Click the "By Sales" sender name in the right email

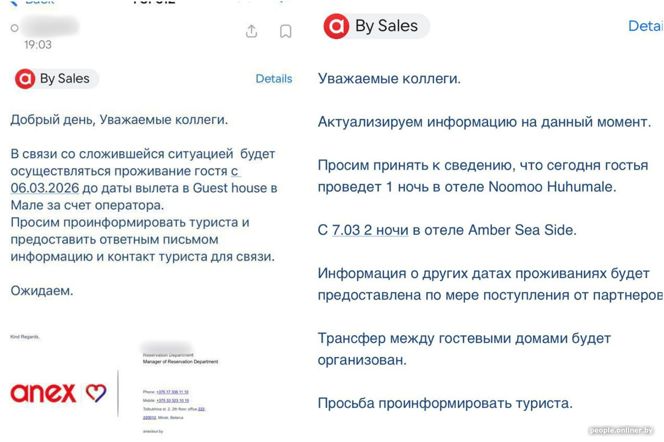(386, 27)
